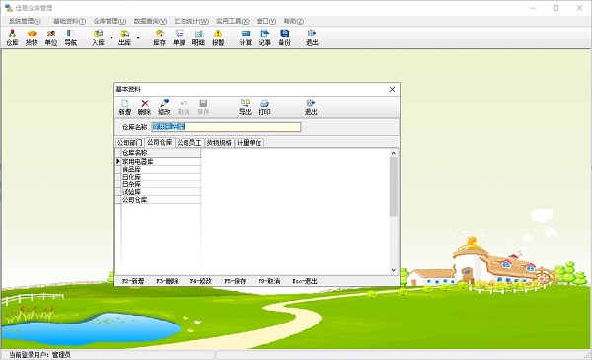
Task: Click the F9-取消 shortcut label
Action: click(x=269, y=281)
